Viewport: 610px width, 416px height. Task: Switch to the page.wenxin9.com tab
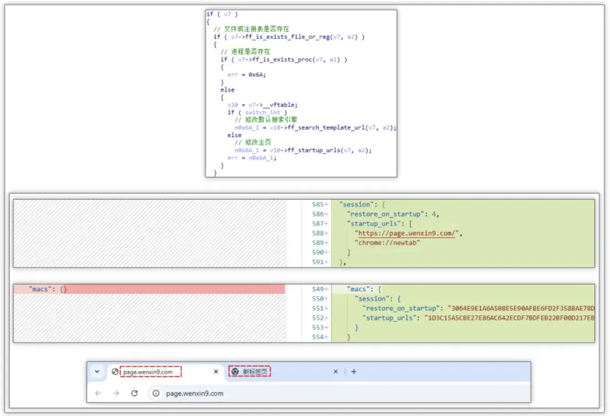point(151,372)
